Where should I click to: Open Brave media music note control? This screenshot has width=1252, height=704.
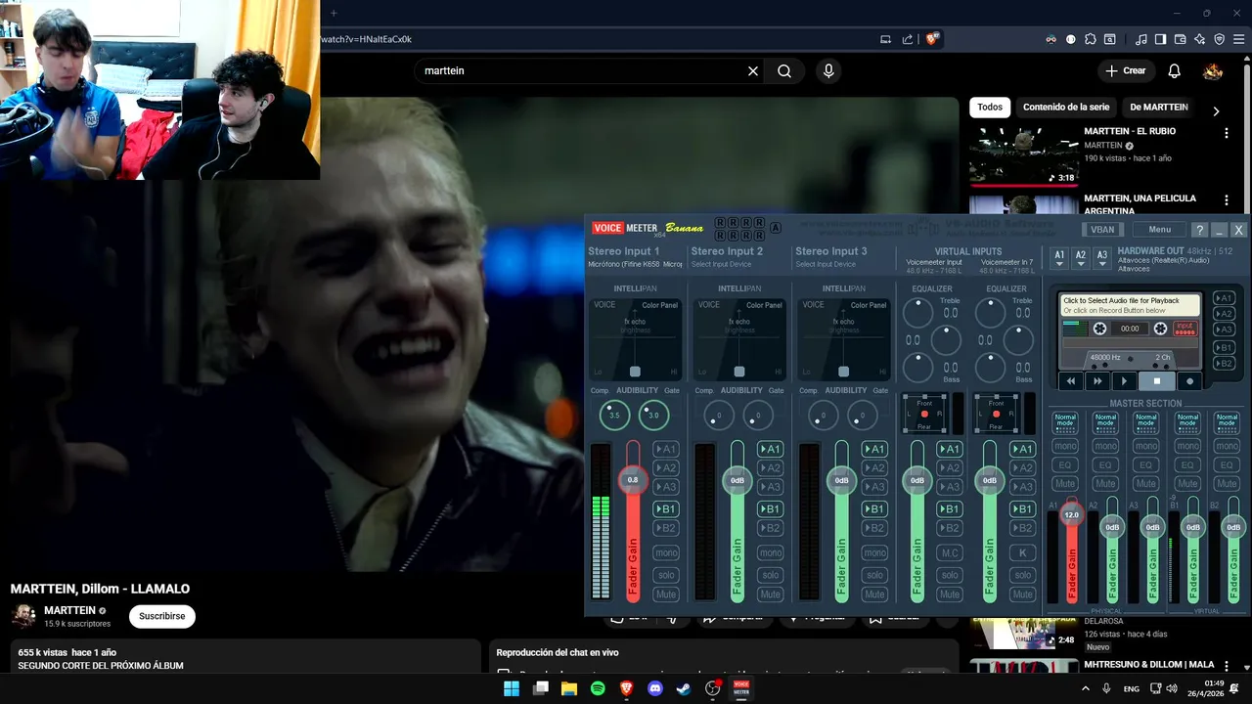coord(1141,39)
